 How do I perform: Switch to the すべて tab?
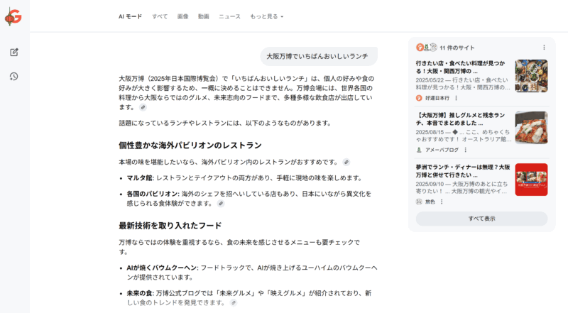click(x=160, y=16)
